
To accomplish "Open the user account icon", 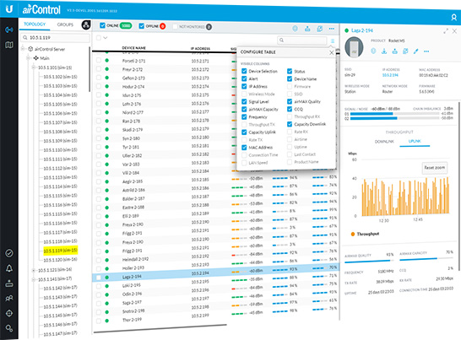I will point(453,18).
